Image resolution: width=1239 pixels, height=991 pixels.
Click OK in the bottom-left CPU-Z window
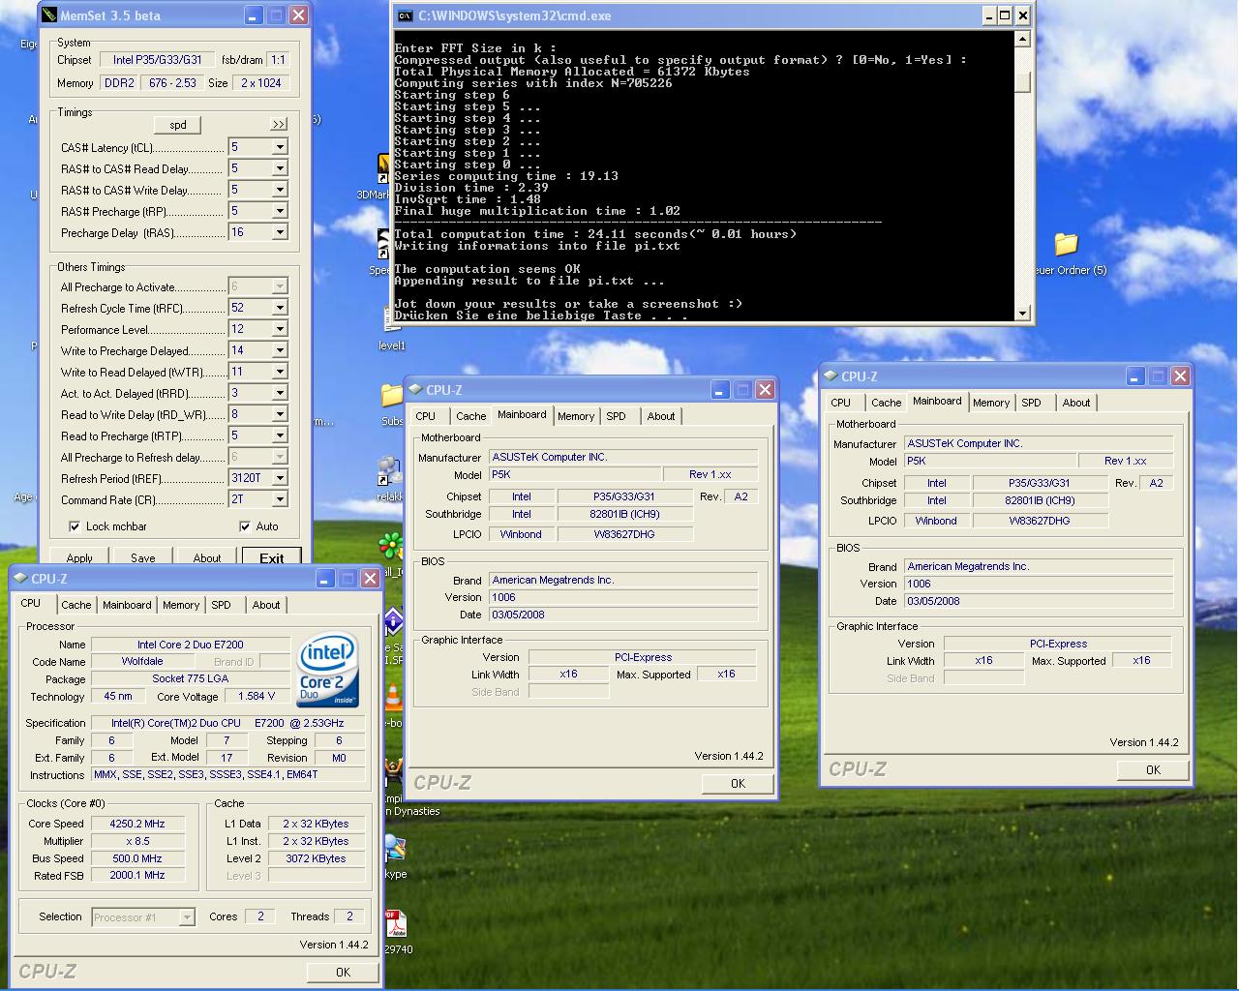pos(343,972)
